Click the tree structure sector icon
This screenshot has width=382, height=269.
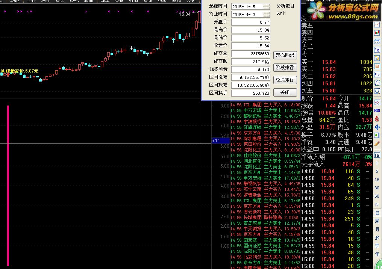[377, 58]
